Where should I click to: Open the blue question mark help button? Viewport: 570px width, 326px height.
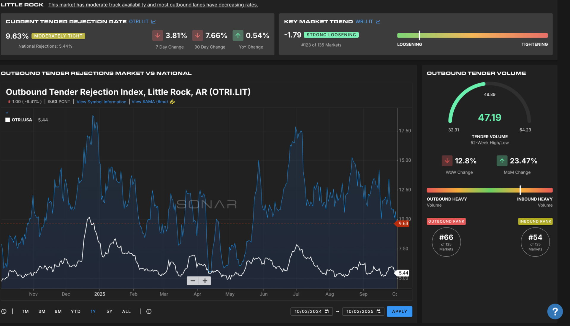pyautogui.click(x=555, y=311)
